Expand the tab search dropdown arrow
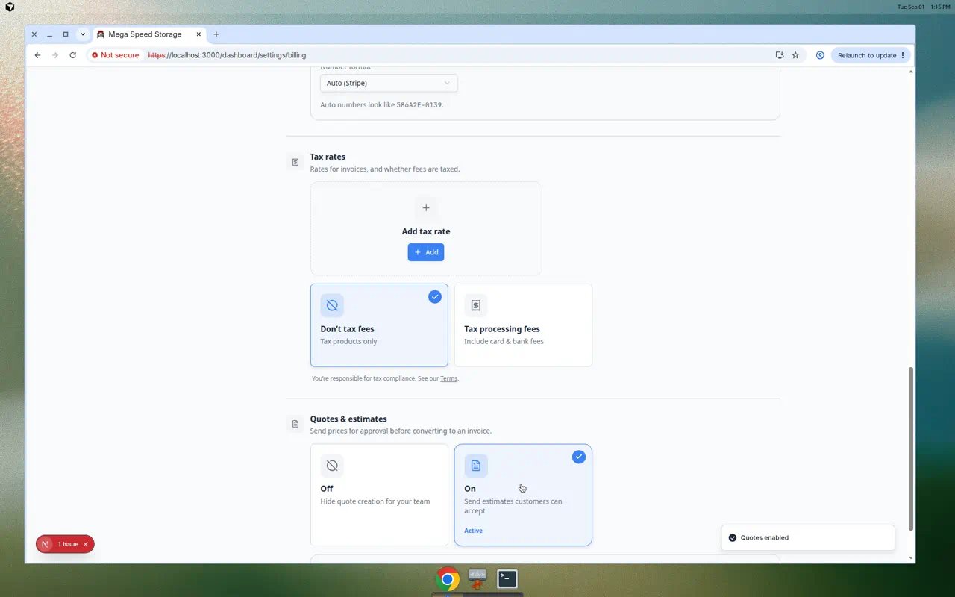The width and height of the screenshot is (955, 597). pos(83,34)
